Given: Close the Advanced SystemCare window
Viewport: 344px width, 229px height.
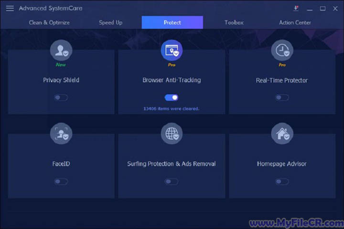Looking at the screenshot, I should (x=335, y=9).
